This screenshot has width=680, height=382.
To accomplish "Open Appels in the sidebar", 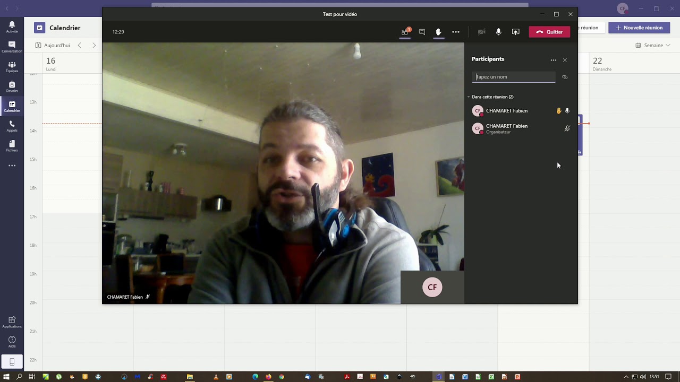I will [x=12, y=126].
